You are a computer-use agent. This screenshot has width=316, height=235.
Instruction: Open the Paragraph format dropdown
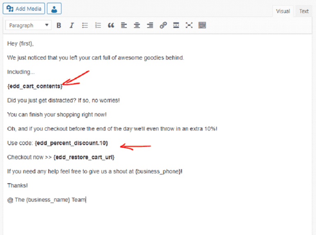[x=28, y=25]
